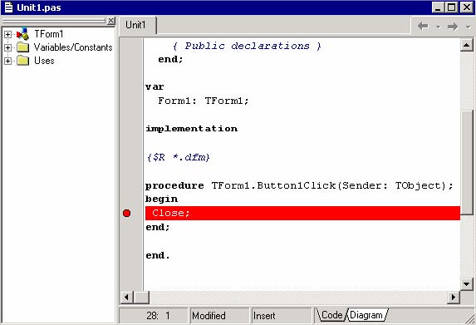476x325 pixels.
Task: Click the '{$R *.dfm}' directive
Action: (179, 157)
